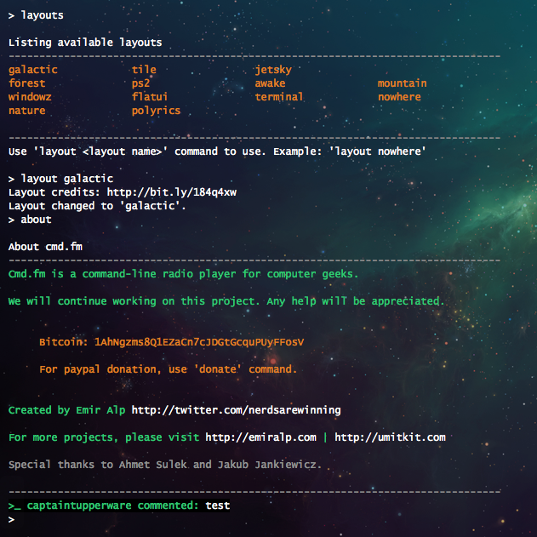Visit the umitkit.com link
This screenshot has width=537, height=537.
coord(390,437)
